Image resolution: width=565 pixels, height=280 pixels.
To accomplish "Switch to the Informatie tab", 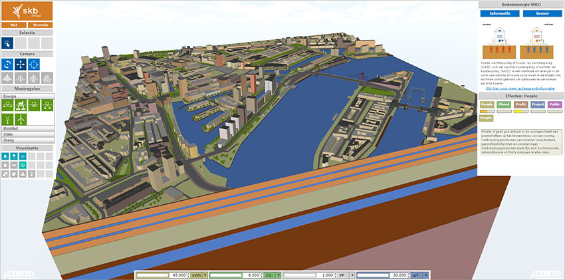I will tap(499, 13).
